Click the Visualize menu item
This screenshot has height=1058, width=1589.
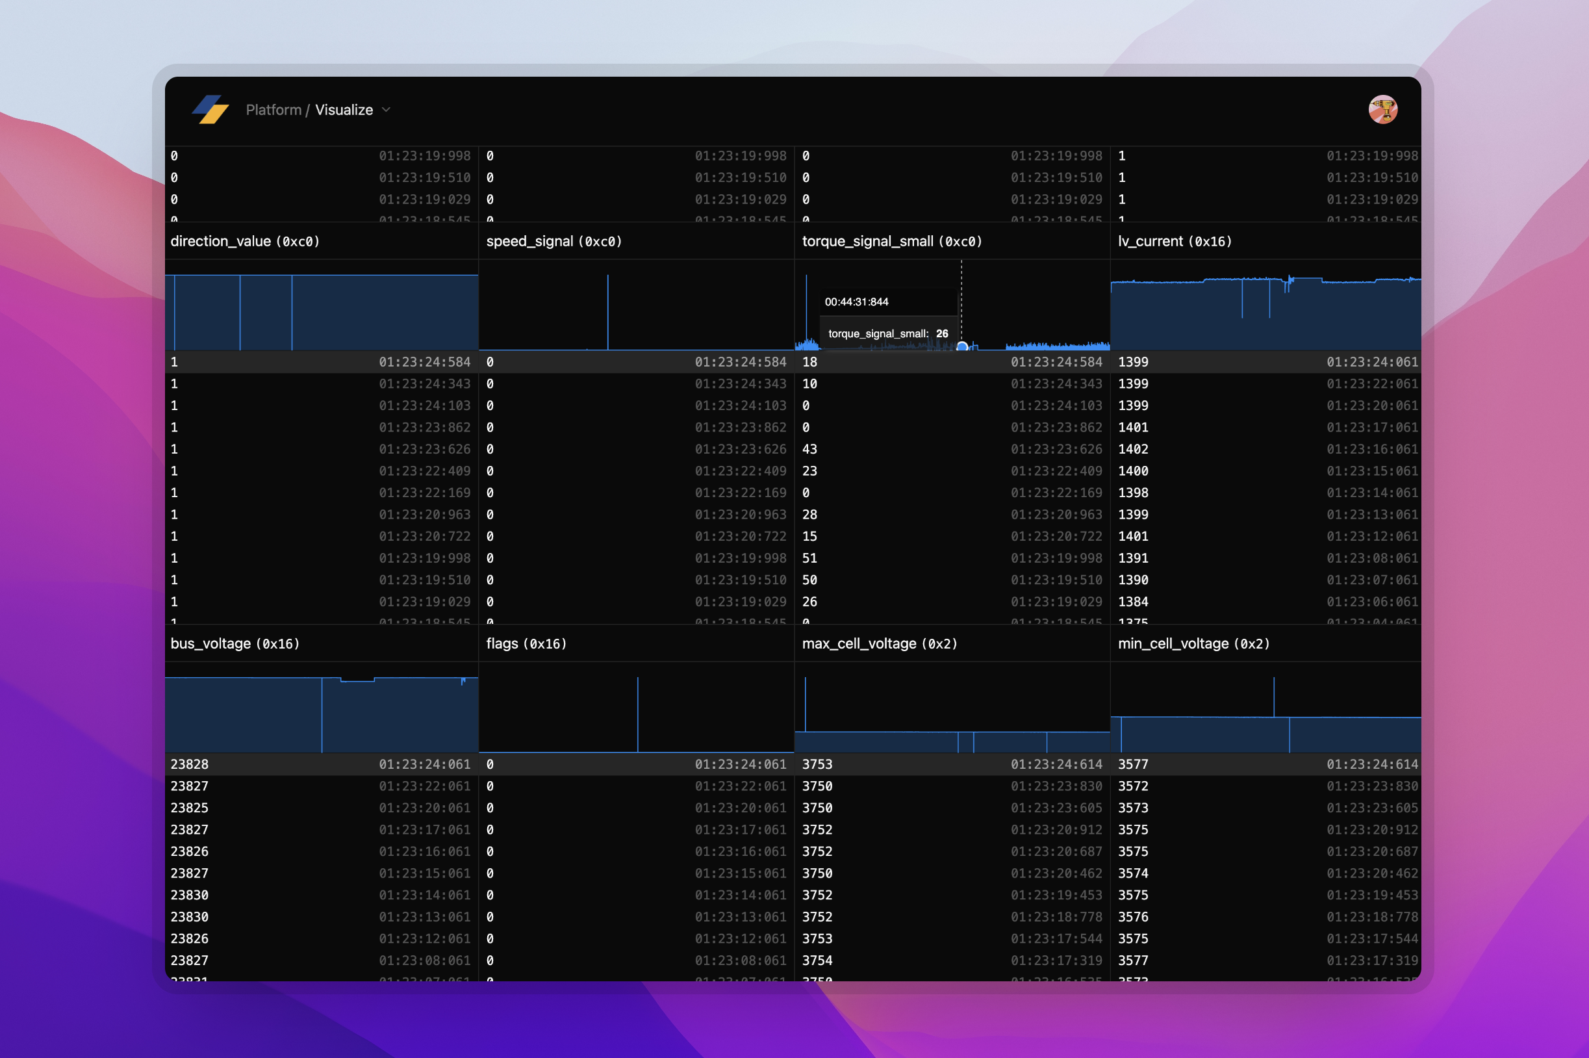coord(345,109)
